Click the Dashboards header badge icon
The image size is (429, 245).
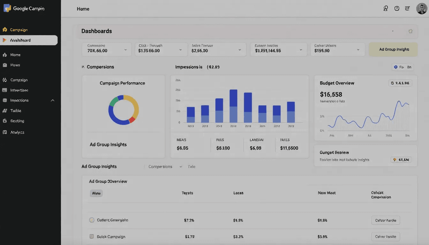point(410,31)
